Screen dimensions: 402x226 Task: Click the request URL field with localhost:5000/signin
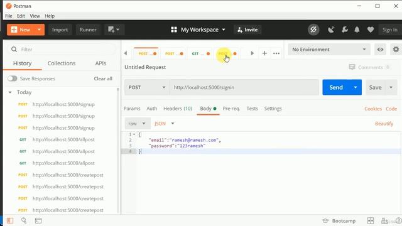pos(244,87)
